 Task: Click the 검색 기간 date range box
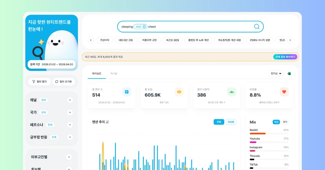52,65
